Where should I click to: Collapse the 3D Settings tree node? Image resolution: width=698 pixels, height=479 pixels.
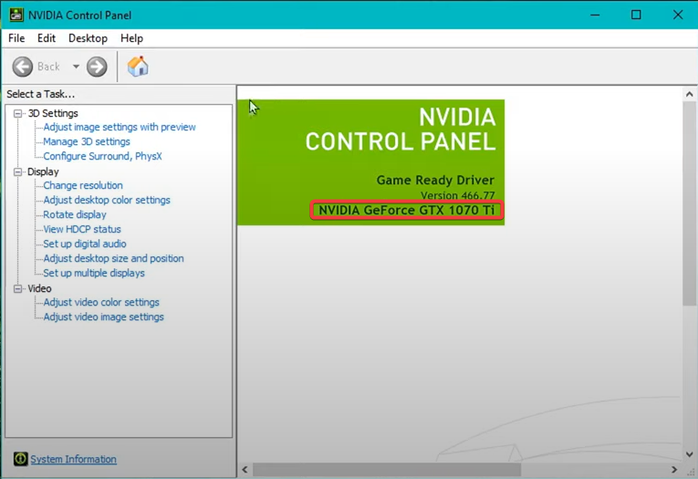(x=18, y=113)
